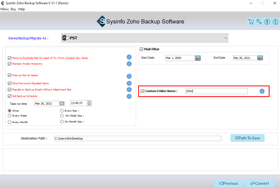Show info for Free up Server Space
This screenshot has height=188, width=280.
point(129,76)
